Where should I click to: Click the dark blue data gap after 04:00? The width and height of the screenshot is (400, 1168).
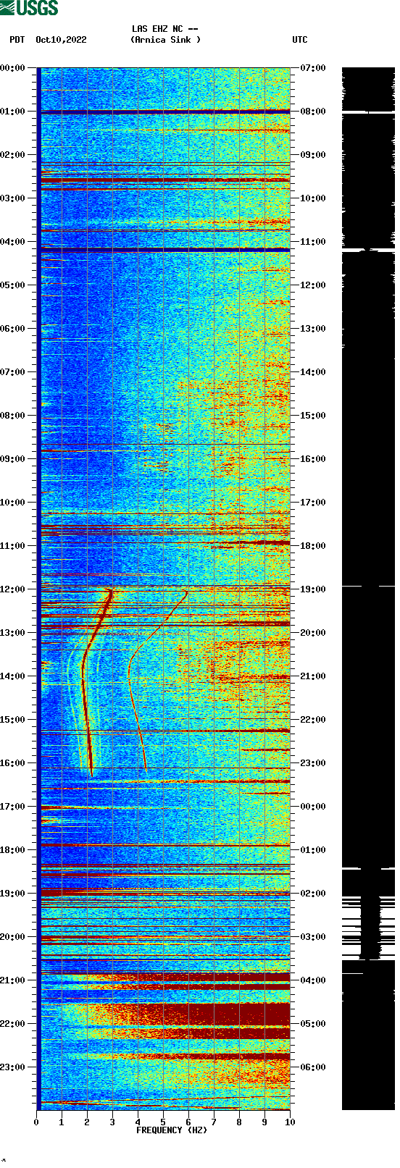[x=165, y=249]
